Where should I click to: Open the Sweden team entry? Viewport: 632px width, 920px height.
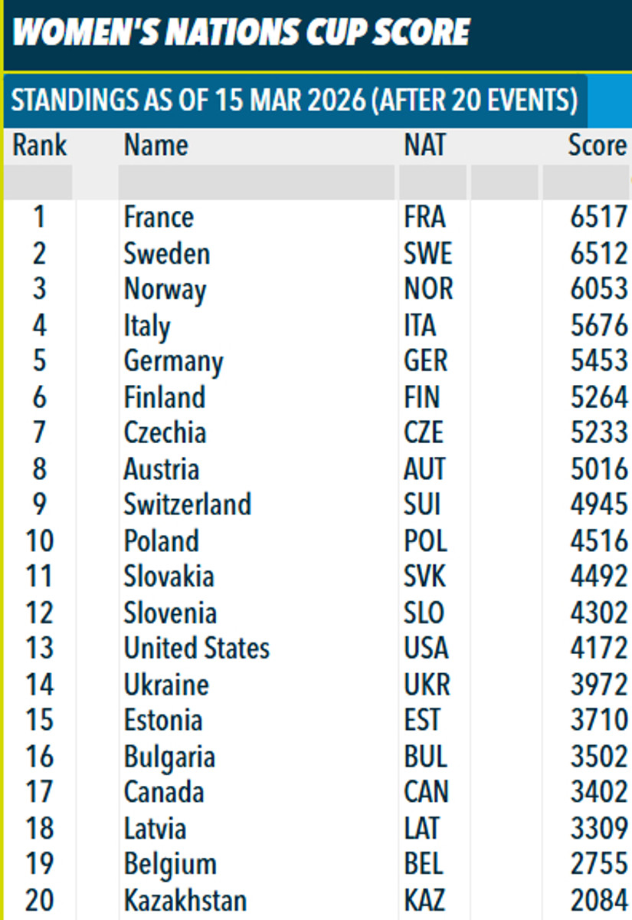pyautogui.click(x=166, y=254)
